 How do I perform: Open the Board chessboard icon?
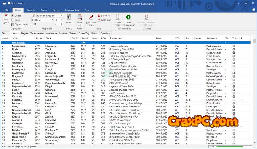click(69, 17)
